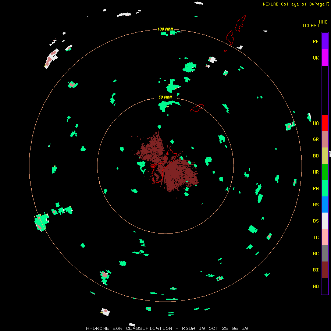Click the ND legend label
Screen dimensions: 331x331
tap(316, 286)
